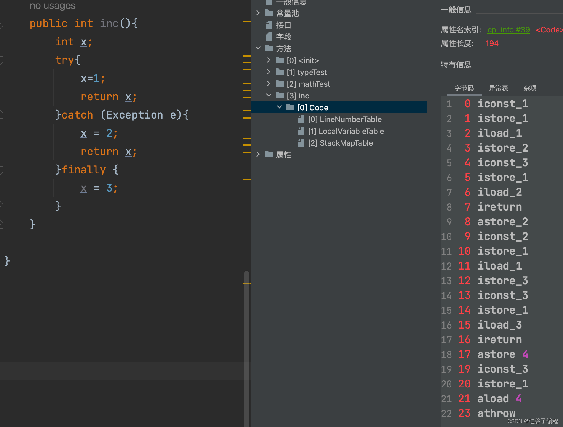Toggle fold marker beside catch line
The width and height of the screenshot is (563, 427).
1,114
